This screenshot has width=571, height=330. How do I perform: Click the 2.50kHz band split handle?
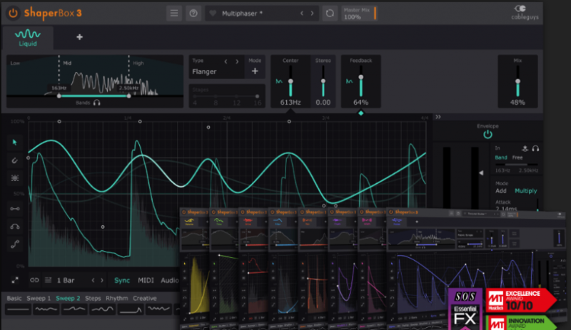[x=128, y=96]
